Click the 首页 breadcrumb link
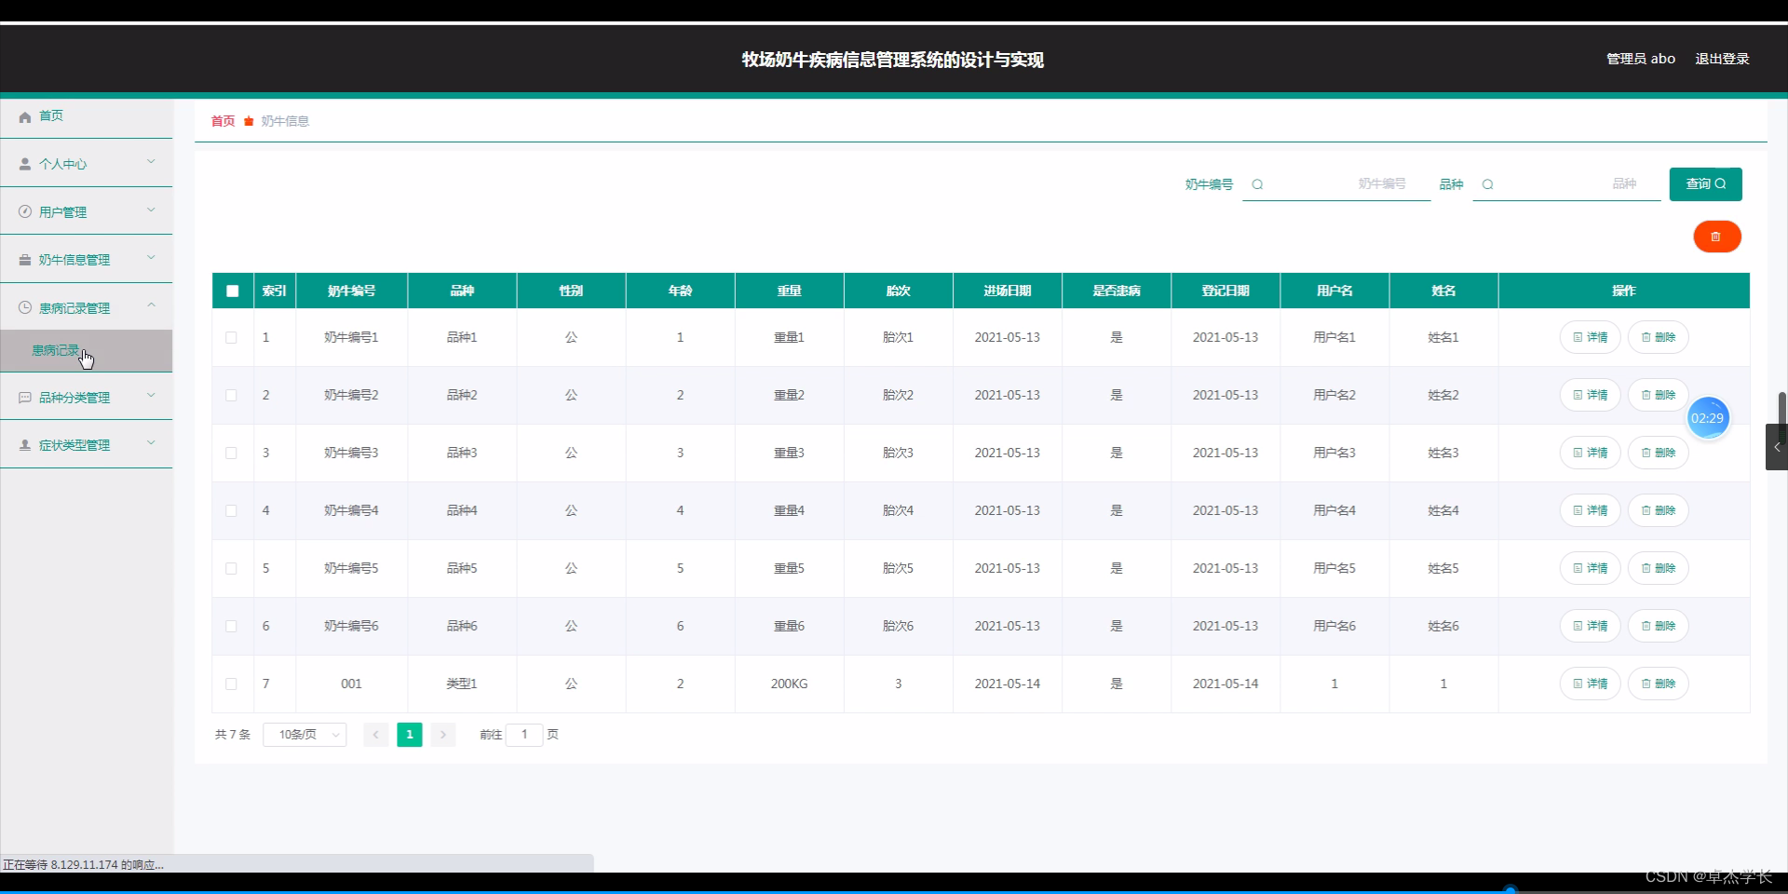 click(x=223, y=121)
